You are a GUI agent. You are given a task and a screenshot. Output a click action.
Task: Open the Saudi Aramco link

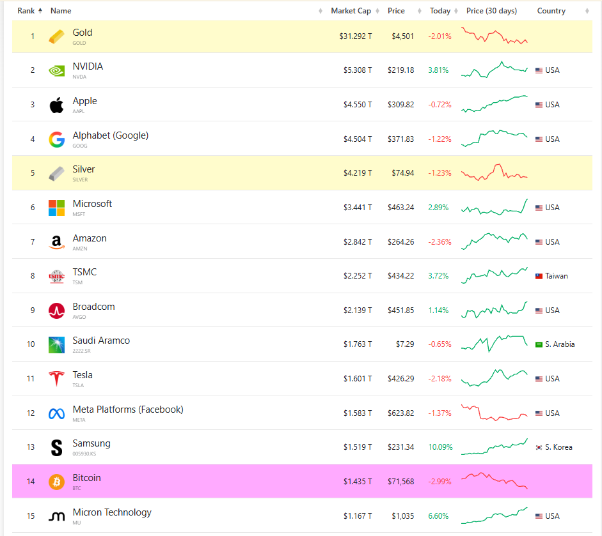tap(101, 341)
